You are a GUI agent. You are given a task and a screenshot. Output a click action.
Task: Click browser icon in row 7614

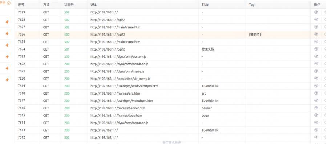[316, 123]
